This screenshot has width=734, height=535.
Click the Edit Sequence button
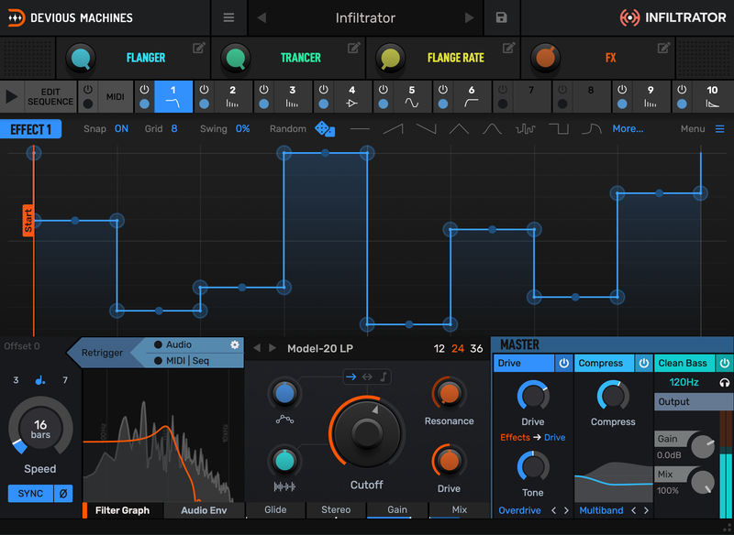click(50, 96)
